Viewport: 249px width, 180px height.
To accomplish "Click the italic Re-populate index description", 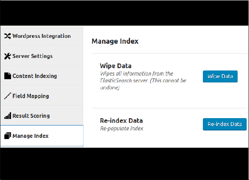I will 122,128.
